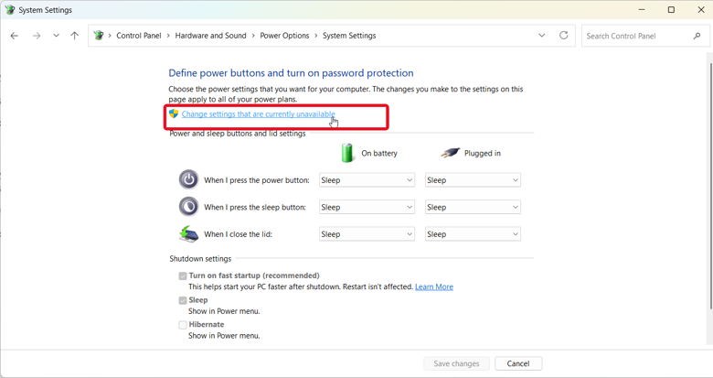Open address bar history dropdown
This screenshot has height=378, width=713.
tap(541, 36)
